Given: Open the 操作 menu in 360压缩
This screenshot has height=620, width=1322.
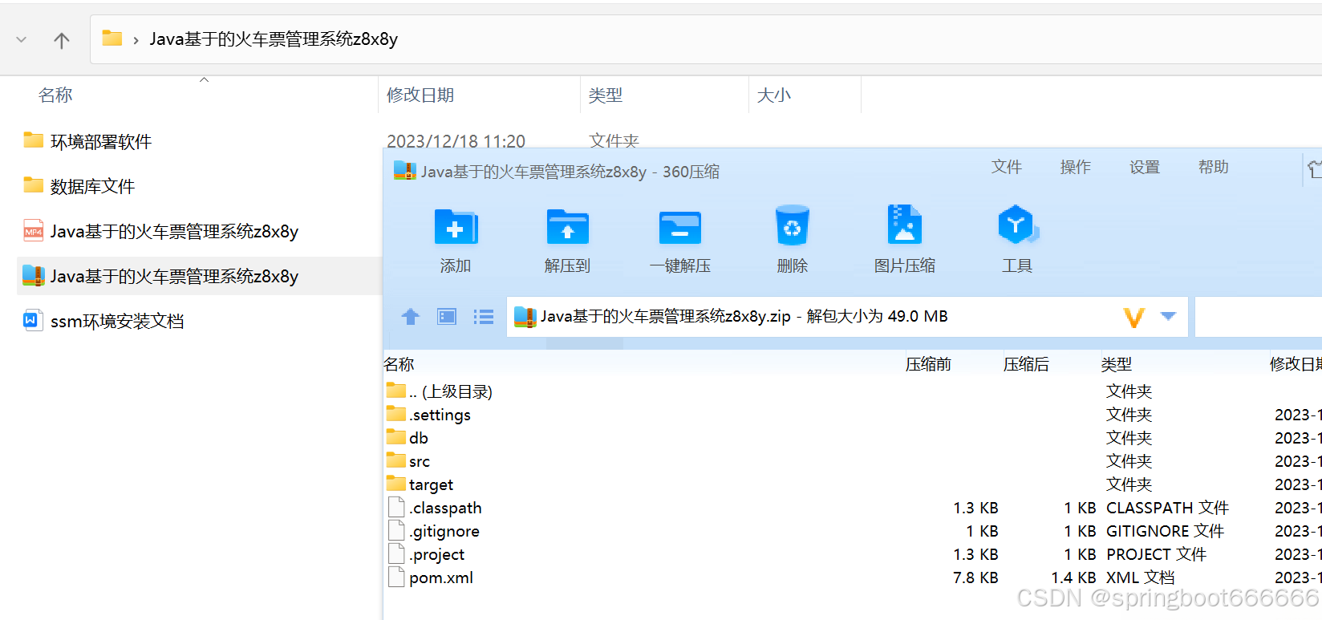Looking at the screenshot, I should [1076, 167].
